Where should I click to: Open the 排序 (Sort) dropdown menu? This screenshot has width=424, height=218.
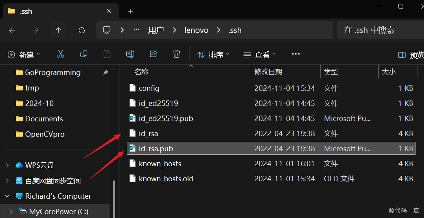tap(213, 54)
